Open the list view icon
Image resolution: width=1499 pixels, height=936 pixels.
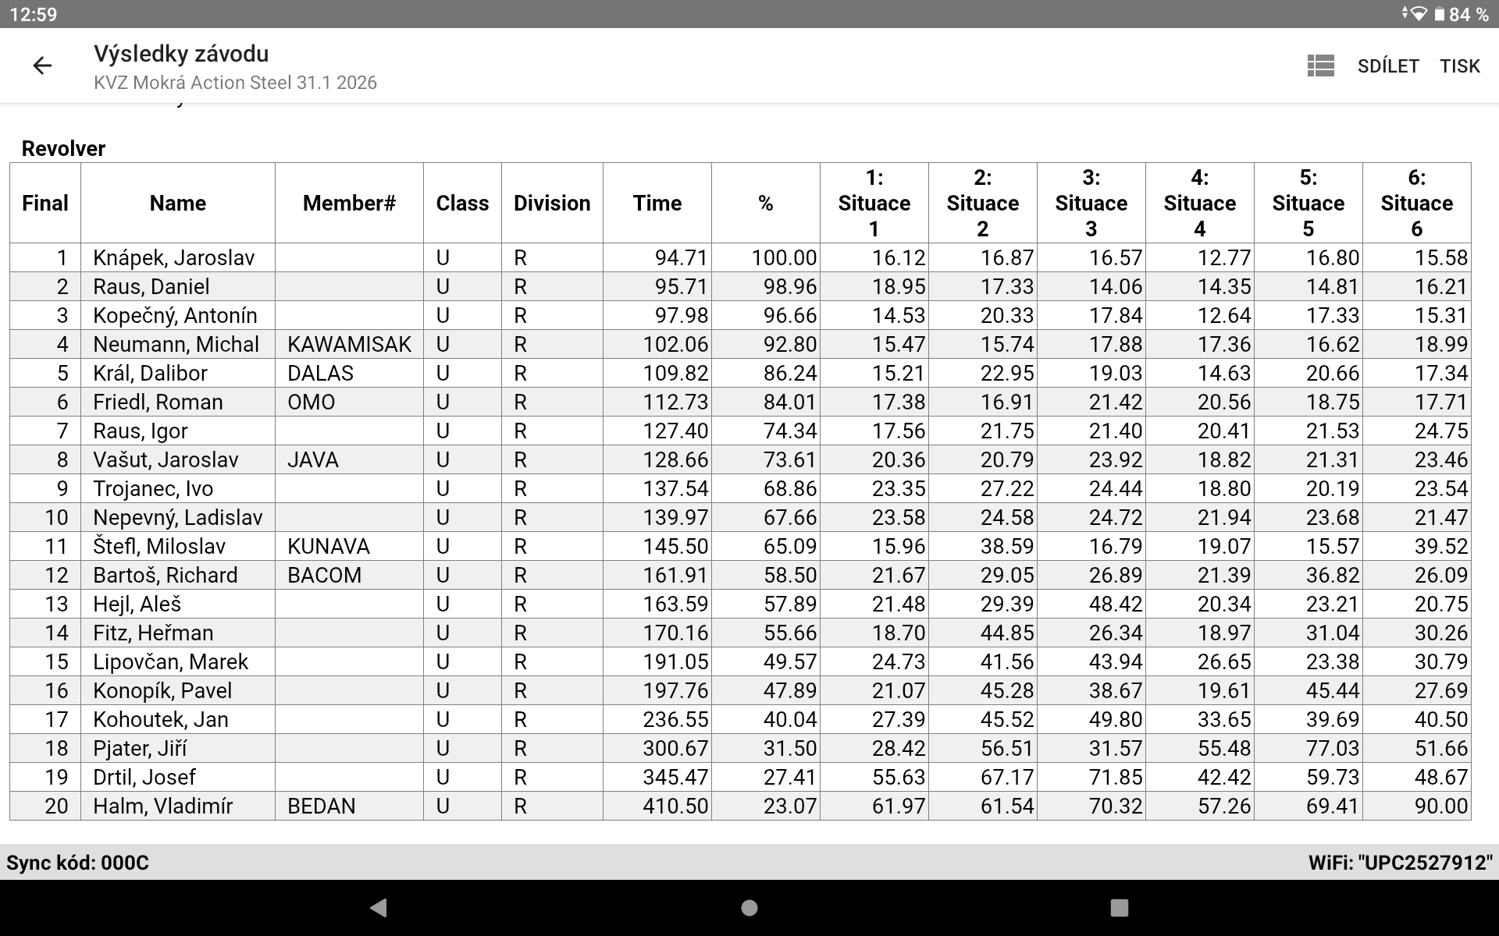[x=1320, y=66]
